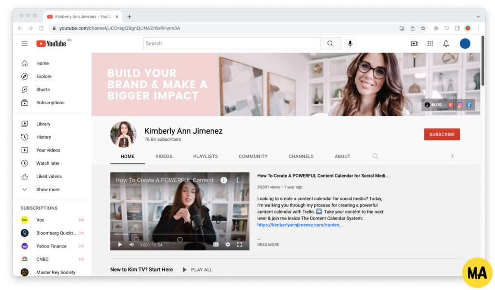Open the Yahoo Finance subscription
This screenshot has height=290, width=495.
[x=50, y=246]
